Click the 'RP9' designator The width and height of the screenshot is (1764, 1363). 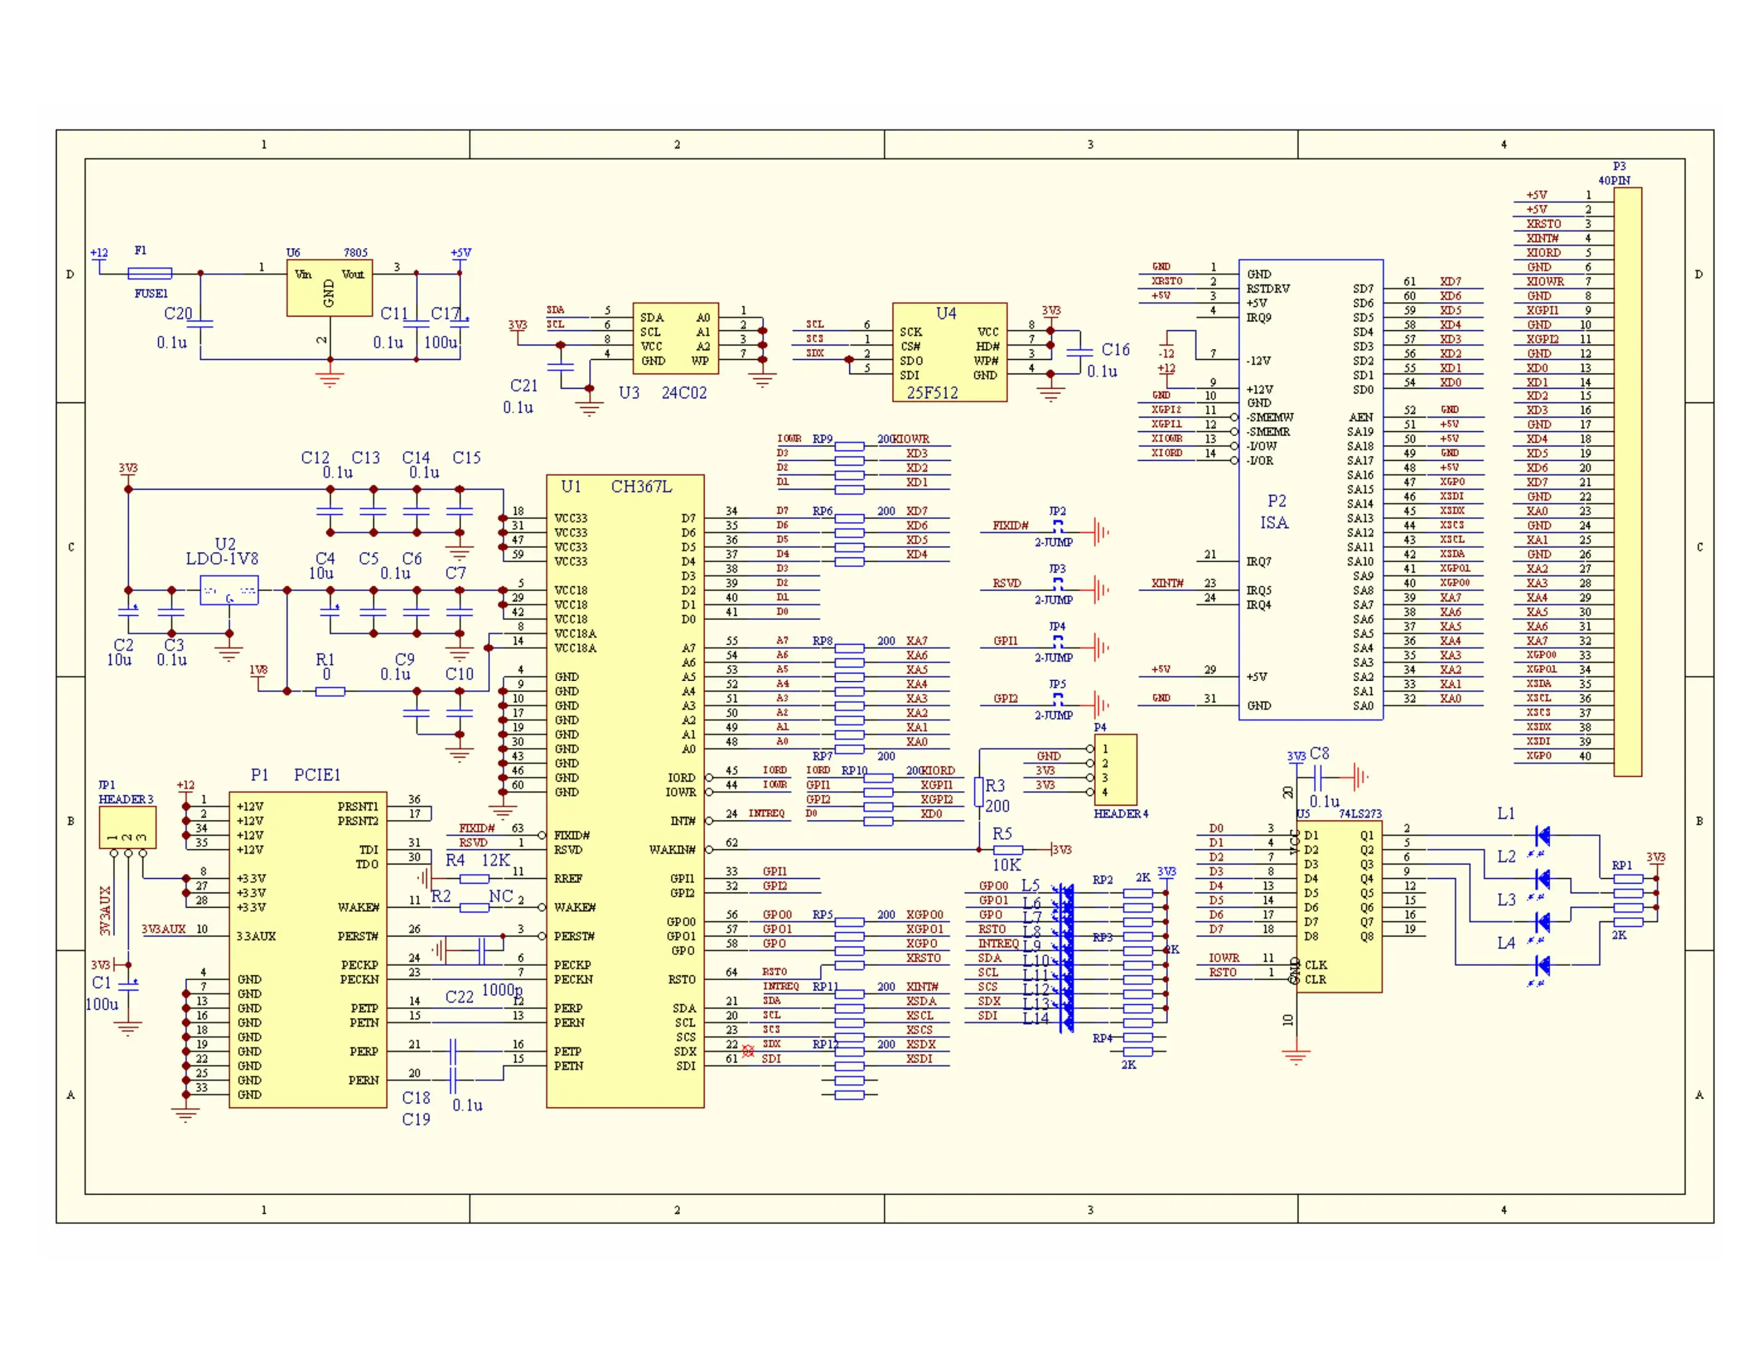(x=822, y=439)
